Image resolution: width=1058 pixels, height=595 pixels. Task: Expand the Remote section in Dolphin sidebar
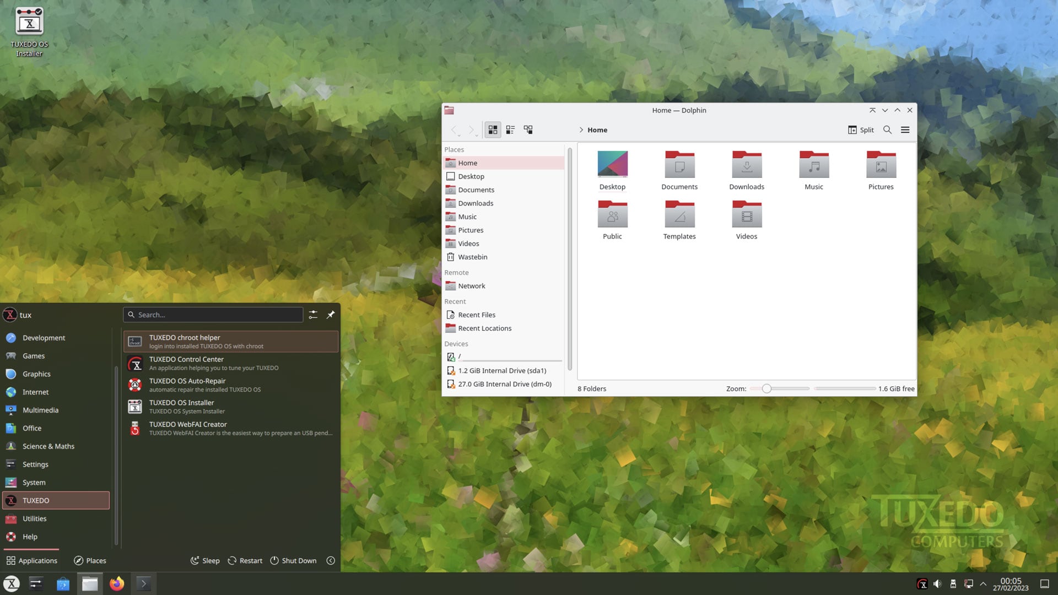click(456, 272)
